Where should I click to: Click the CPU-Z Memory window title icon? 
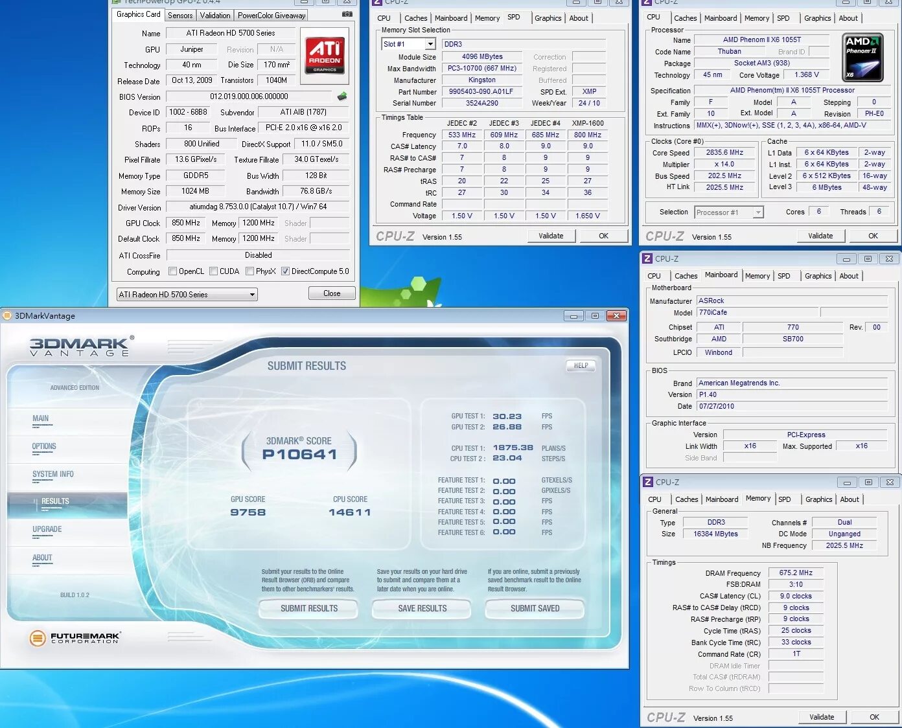pyautogui.click(x=647, y=482)
